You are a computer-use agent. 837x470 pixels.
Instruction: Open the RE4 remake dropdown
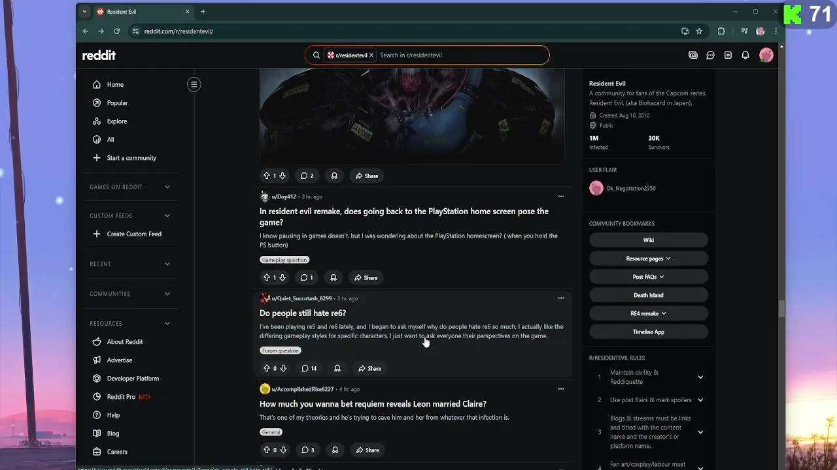[x=649, y=313]
